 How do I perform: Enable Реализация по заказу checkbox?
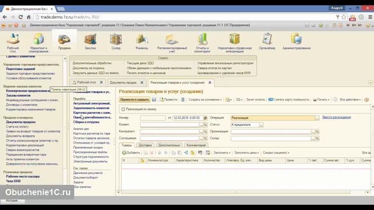click(123, 109)
